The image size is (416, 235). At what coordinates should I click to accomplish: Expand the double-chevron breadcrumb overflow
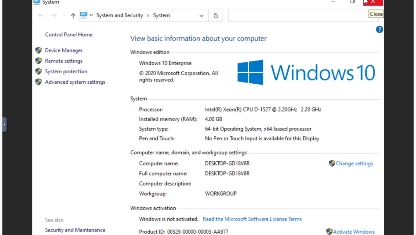pyautogui.click(x=91, y=15)
